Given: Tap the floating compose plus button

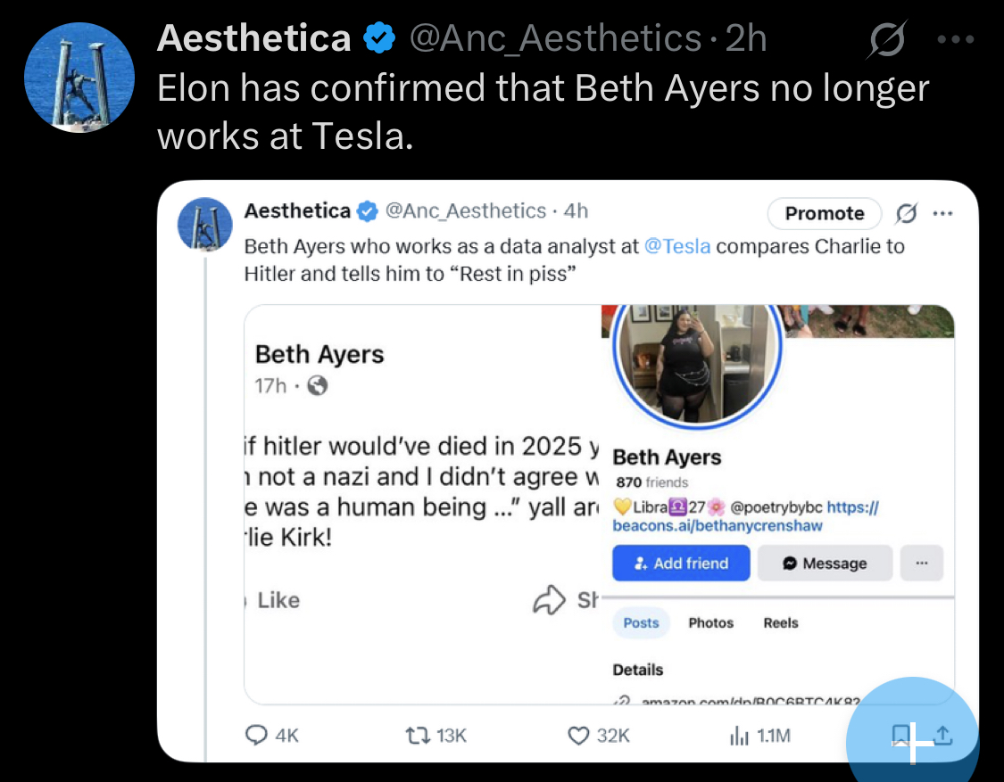Looking at the screenshot, I should point(912,743).
